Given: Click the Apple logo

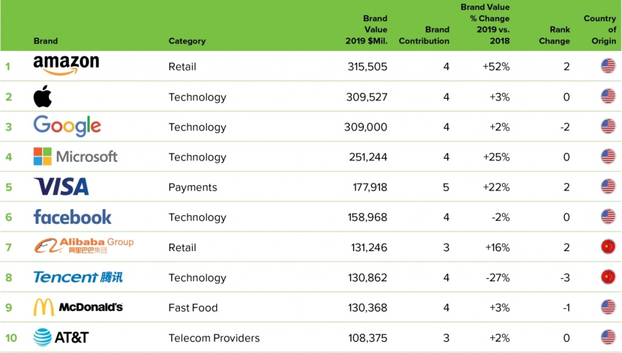Looking at the screenshot, I should (x=43, y=96).
